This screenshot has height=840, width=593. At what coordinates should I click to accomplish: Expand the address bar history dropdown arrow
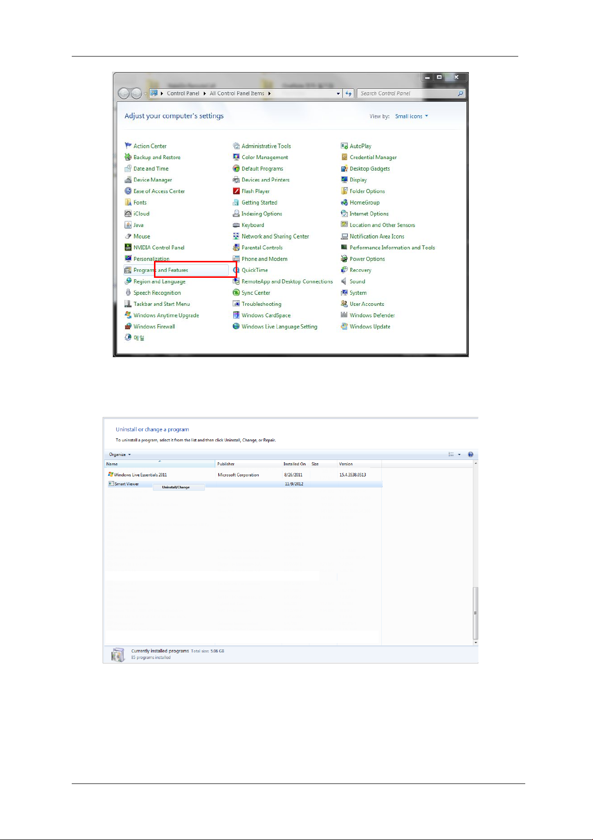(x=338, y=93)
